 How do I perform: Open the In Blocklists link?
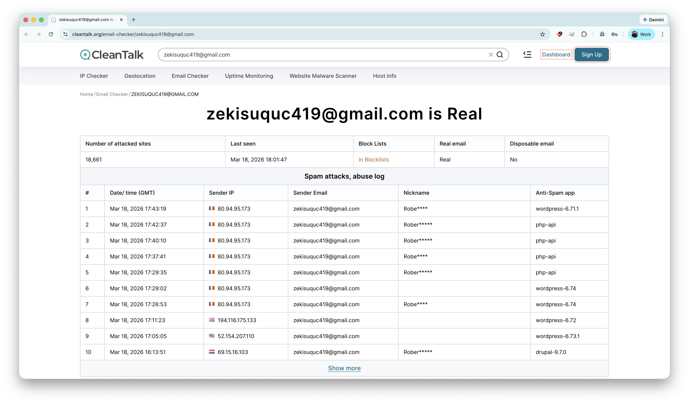[373, 160]
